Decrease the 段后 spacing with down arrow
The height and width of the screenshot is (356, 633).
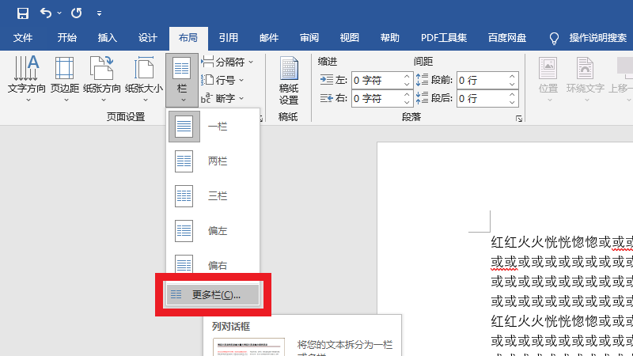512,103
